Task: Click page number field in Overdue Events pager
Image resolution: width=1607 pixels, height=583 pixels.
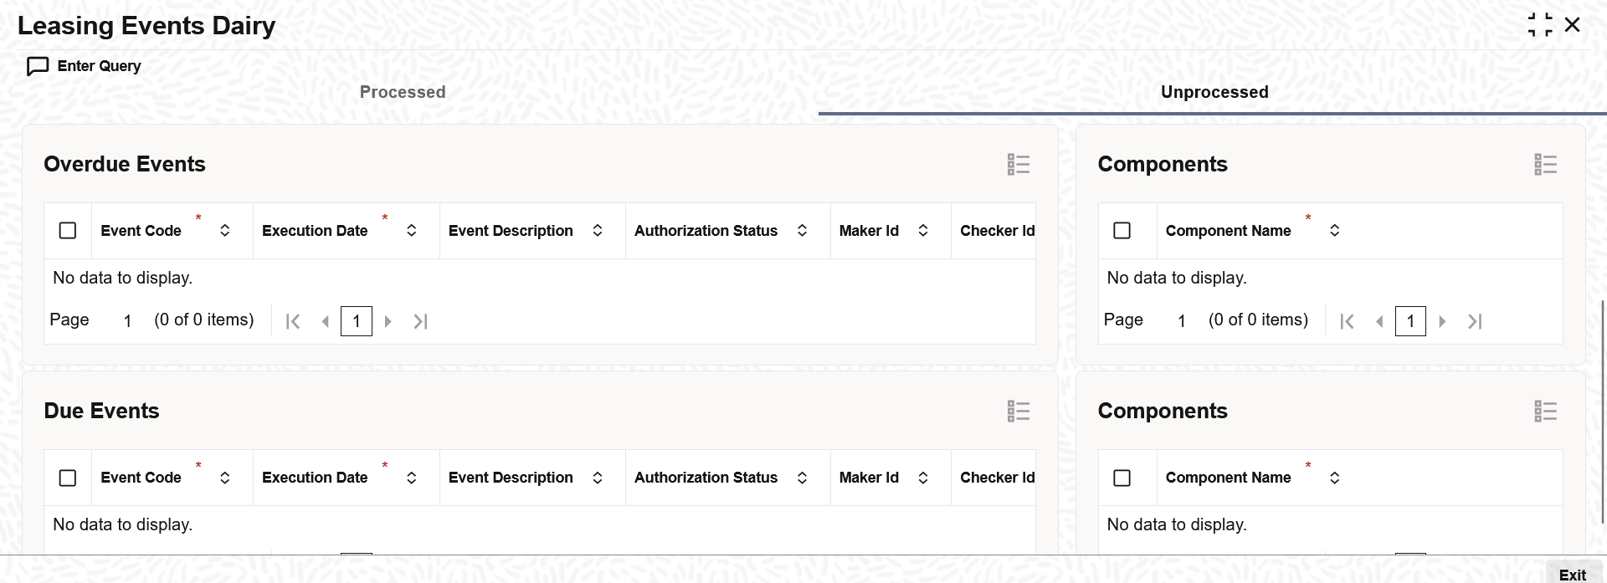Action: pyautogui.click(x=357, y=321)
